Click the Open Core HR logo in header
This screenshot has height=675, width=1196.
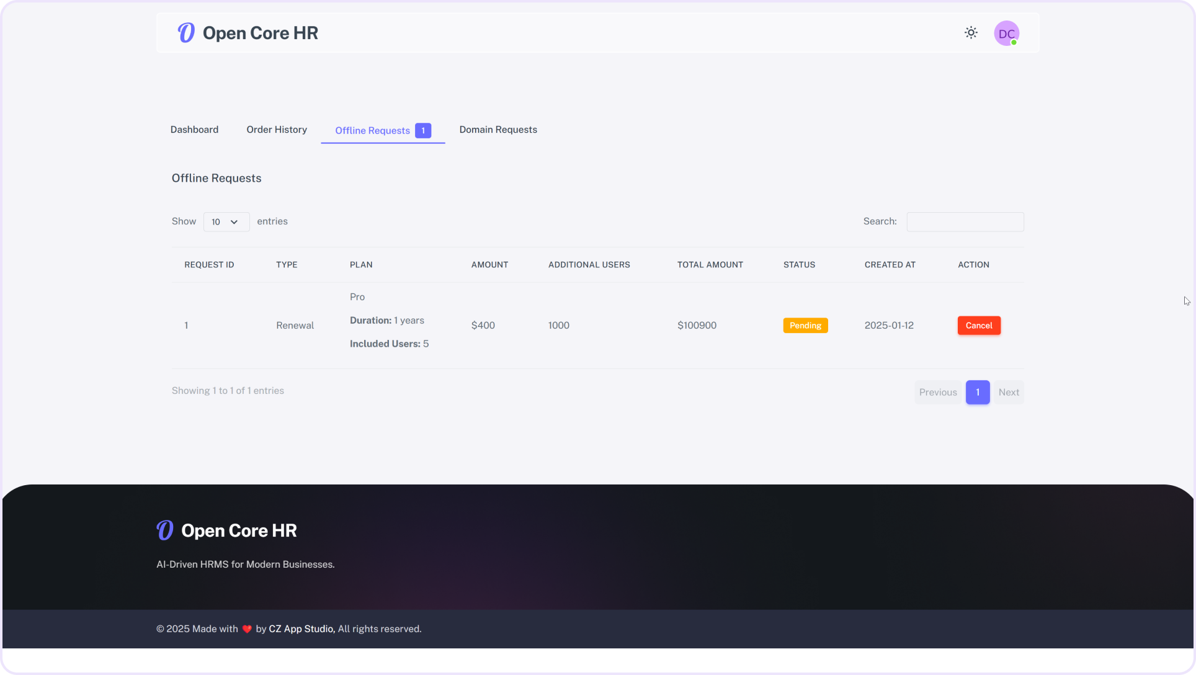point(247,33)
